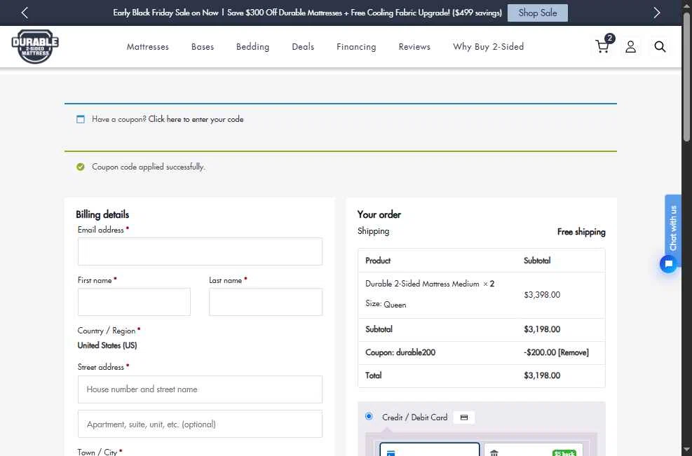This screenshot has height=456, width=692.
Task: Focus the First name field
Action: (x=134, y=302)
